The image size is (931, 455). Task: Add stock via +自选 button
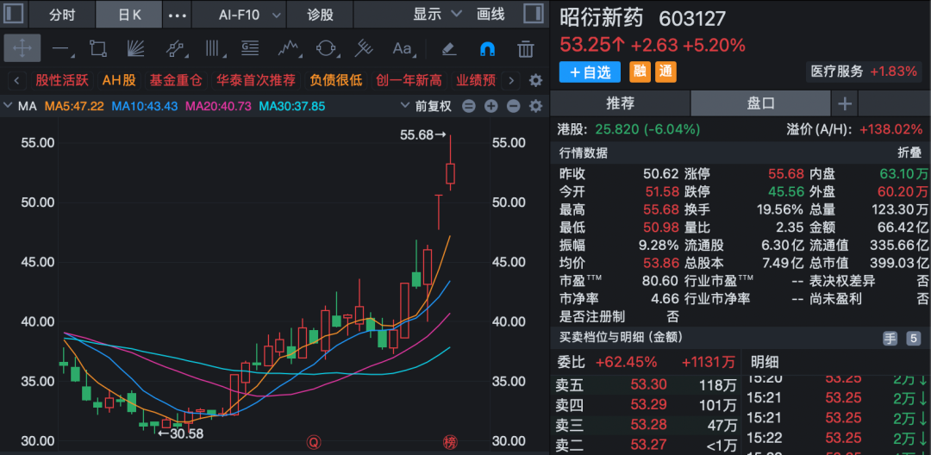click(590, 72)
